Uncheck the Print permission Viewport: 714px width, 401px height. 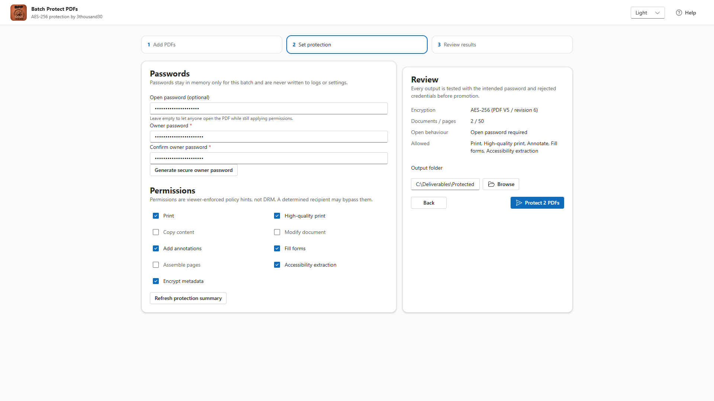[x=156, y=216]
